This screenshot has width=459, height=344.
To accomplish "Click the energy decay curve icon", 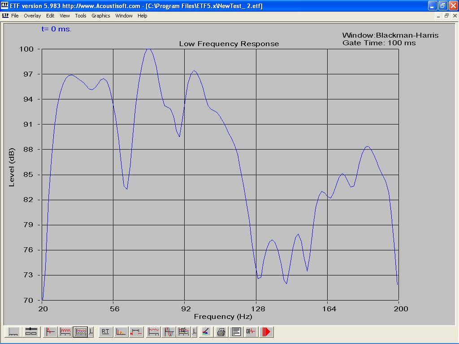I will 121,332.
